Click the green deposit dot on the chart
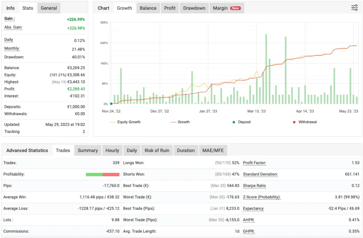363x238 pixels. [111, 103]
